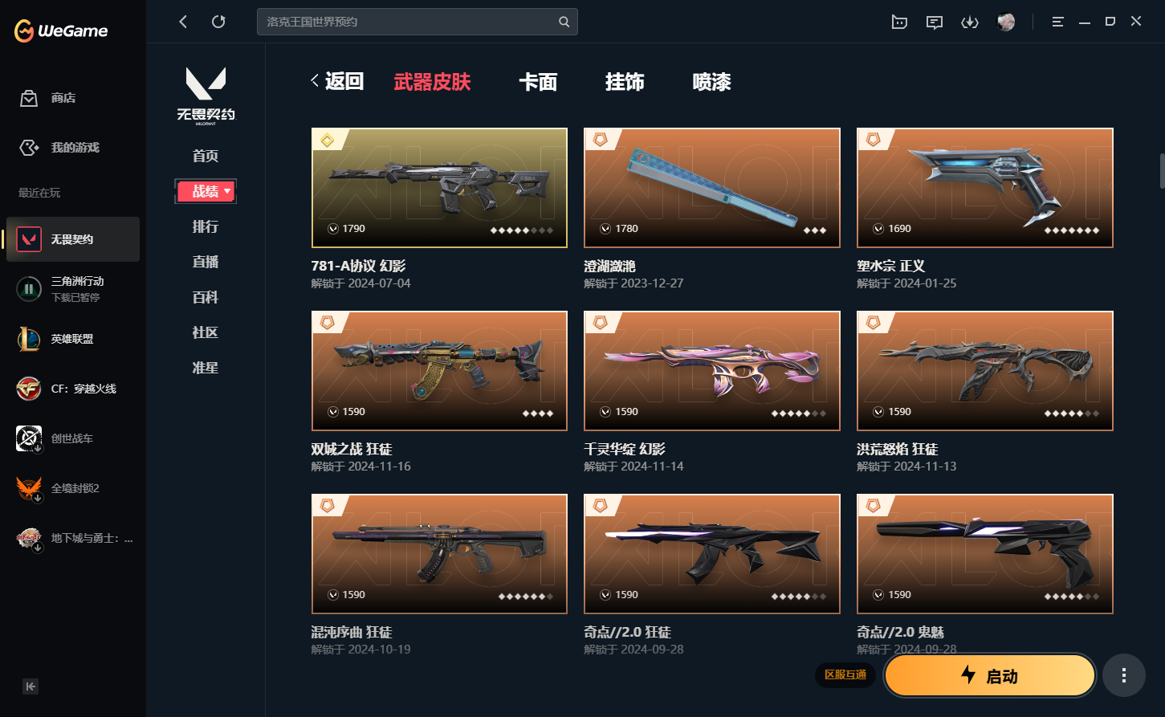Click the vertical scrollbar thumb
The height and width of the screenshot is (717, 1165).
point(1161,169)
